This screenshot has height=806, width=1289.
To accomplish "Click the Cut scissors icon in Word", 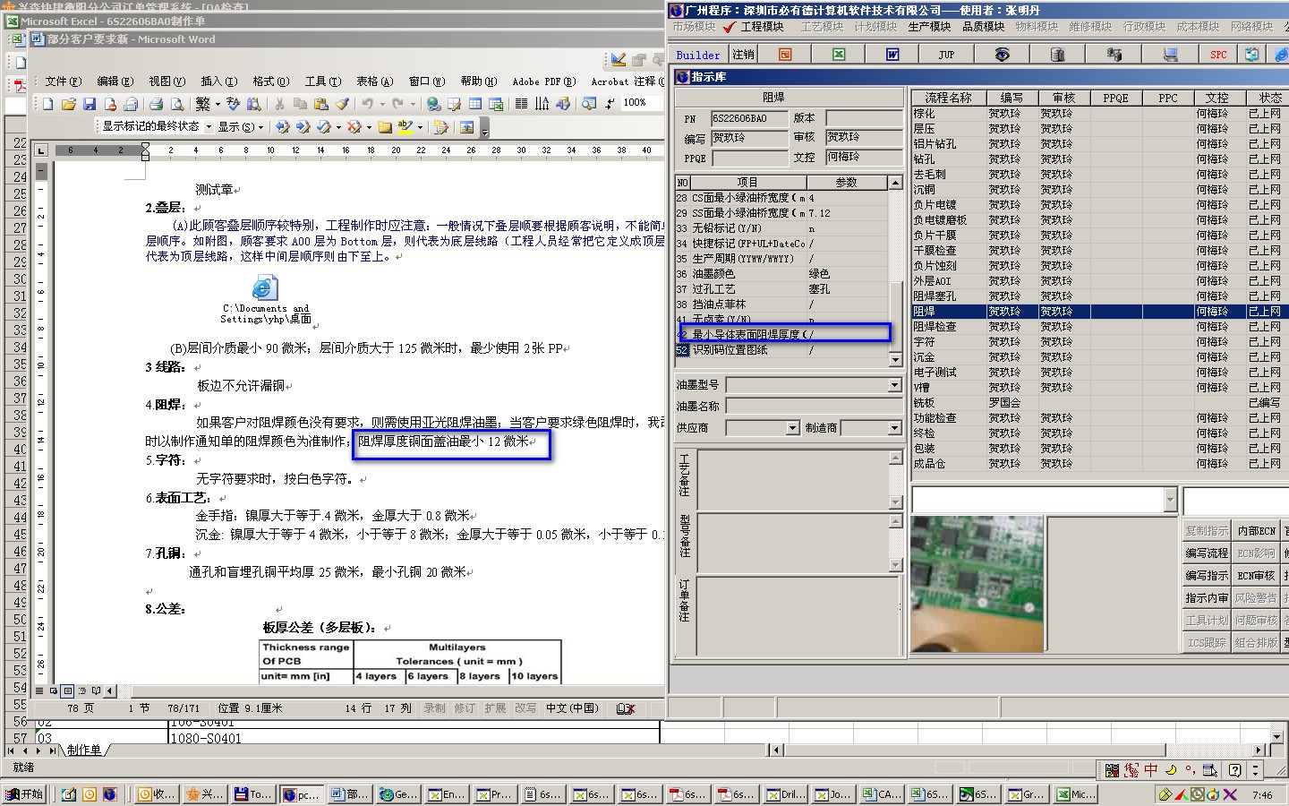I will coord(279,104).
